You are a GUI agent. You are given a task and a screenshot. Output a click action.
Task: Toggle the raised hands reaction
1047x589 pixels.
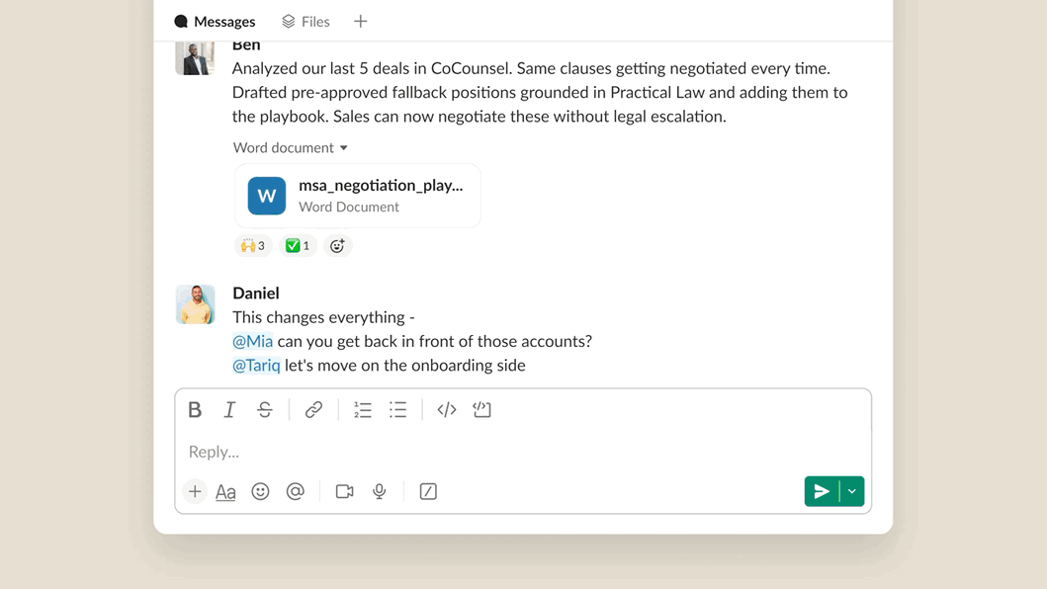(x=253, y=246)
